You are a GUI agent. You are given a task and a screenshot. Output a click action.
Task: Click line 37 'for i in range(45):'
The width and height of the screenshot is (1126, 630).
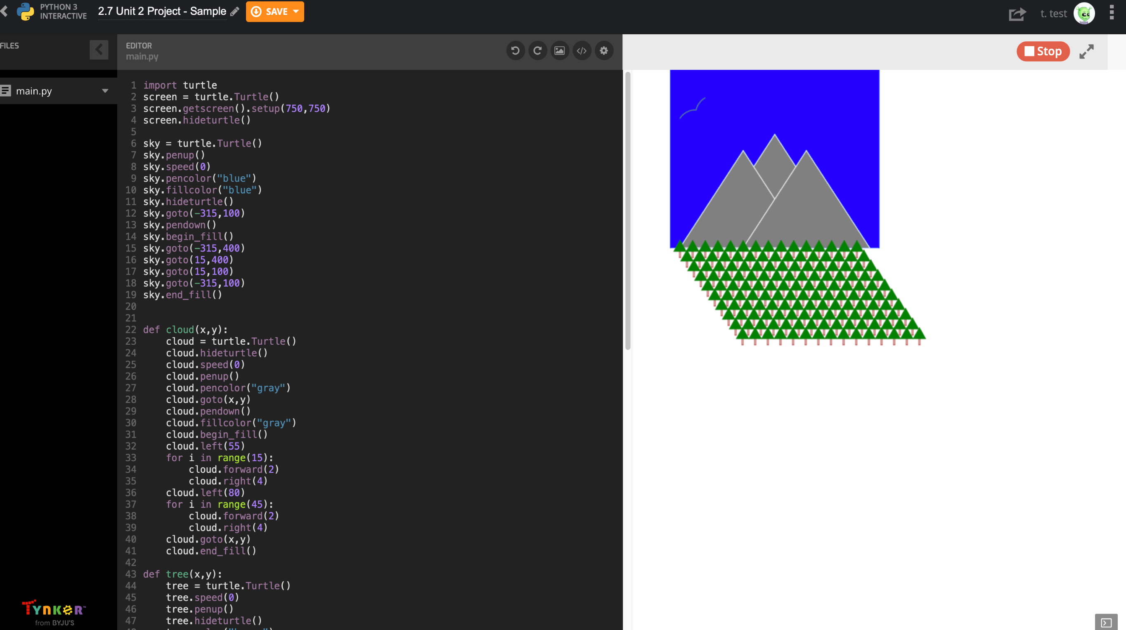point(220,504)
